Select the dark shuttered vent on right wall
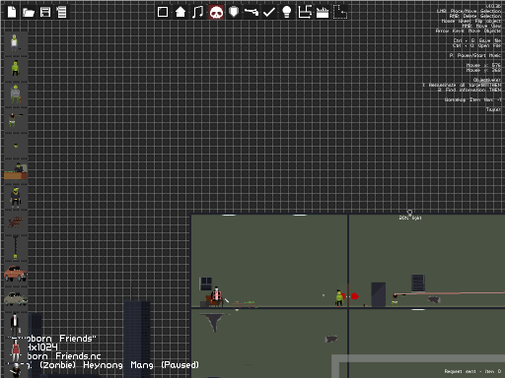This screenshot has width=505, height=378. coord(418,283)
